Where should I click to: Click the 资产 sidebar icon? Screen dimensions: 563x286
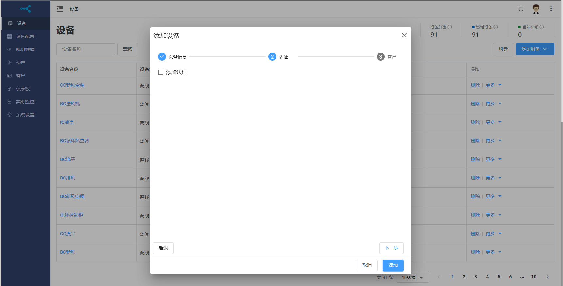pos(9,63)
